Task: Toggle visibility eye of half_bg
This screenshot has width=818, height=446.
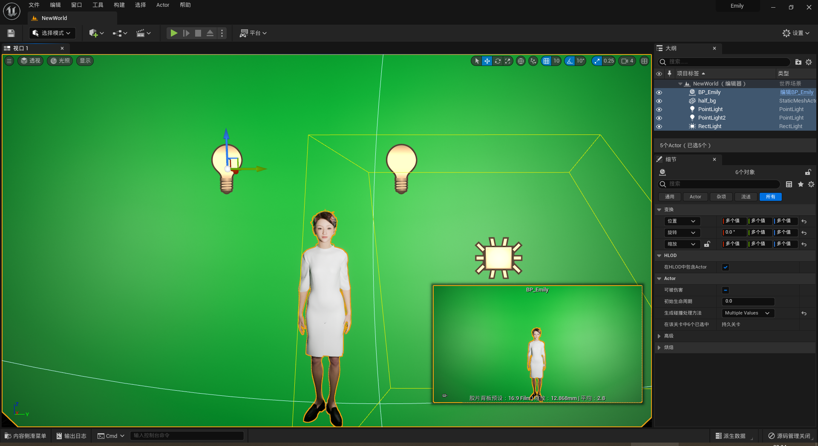Action: 659,101
